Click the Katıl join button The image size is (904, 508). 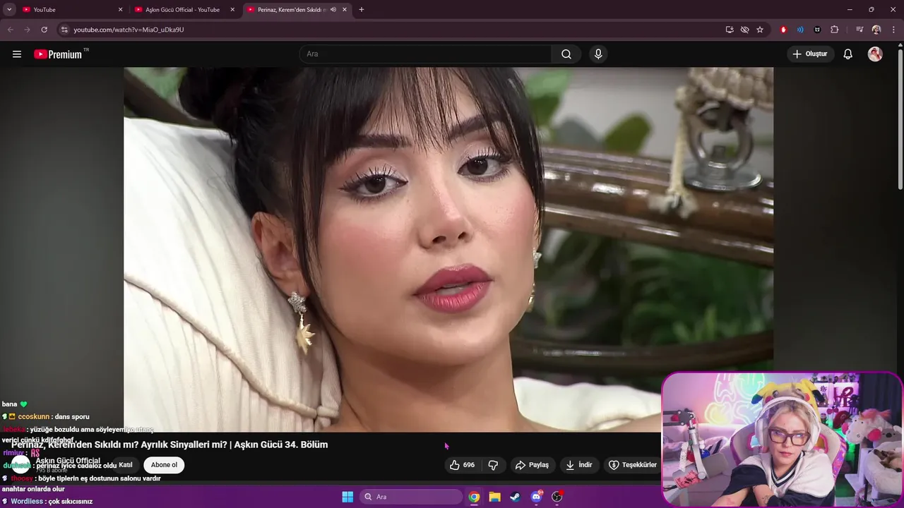(x=126, y=465)
